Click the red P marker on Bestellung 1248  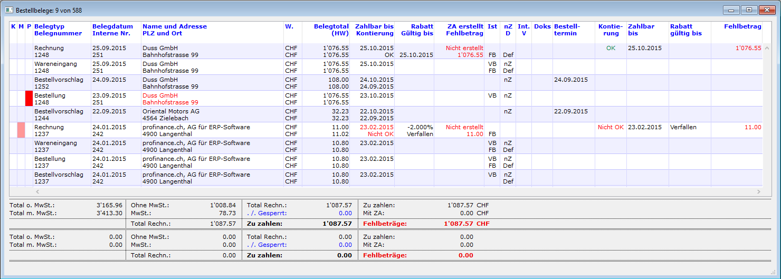click(29, 99)
